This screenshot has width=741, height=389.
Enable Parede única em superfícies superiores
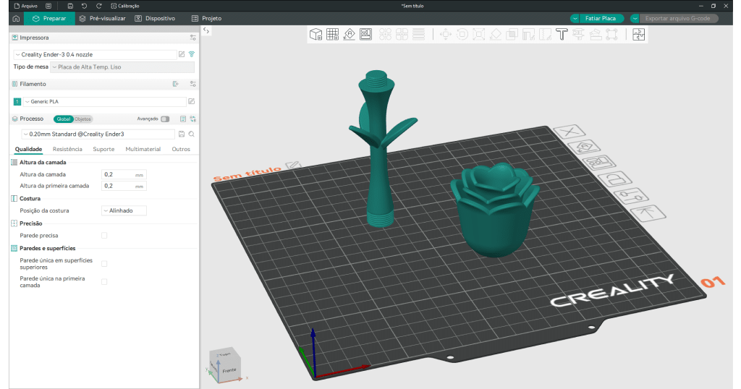[104, 263]
